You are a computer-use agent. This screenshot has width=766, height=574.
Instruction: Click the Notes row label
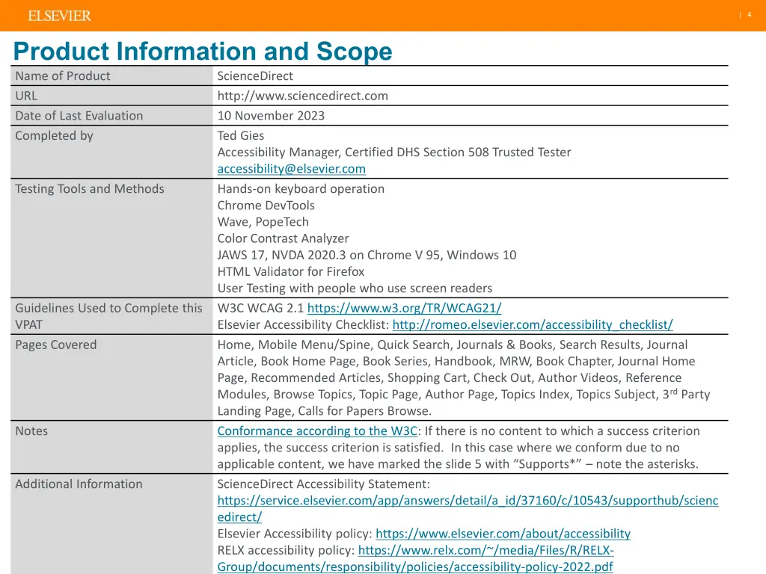coord(31,431)
